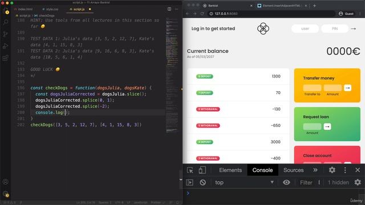365x205 pixels.
Task: Switch to the Elements tab
Action: 230,170
